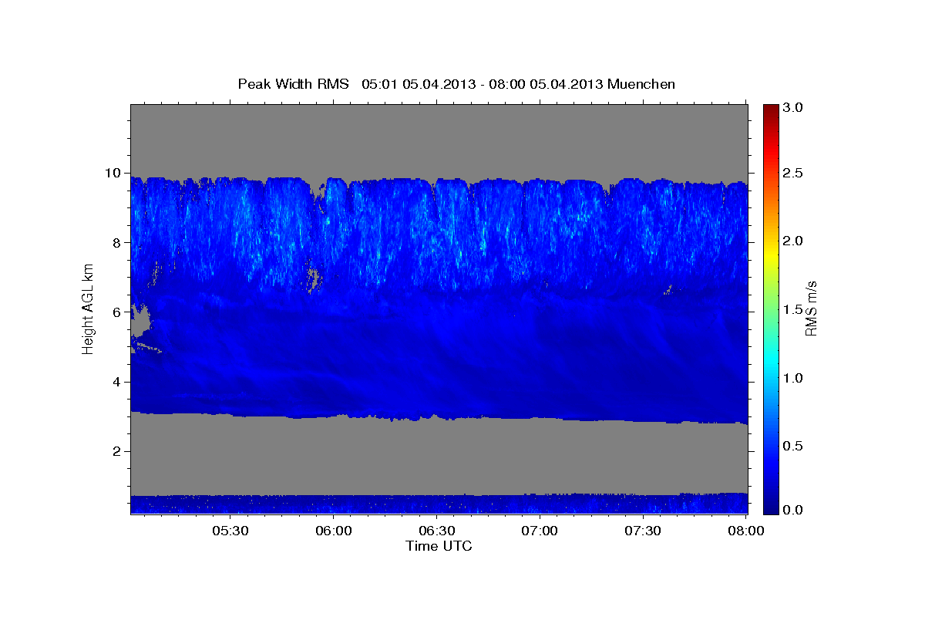This screenshot has height=617, width=925.
Task: Click the plot title 'Peak Width RMS'
Action: pyautogui.click(x=294, y=84)
